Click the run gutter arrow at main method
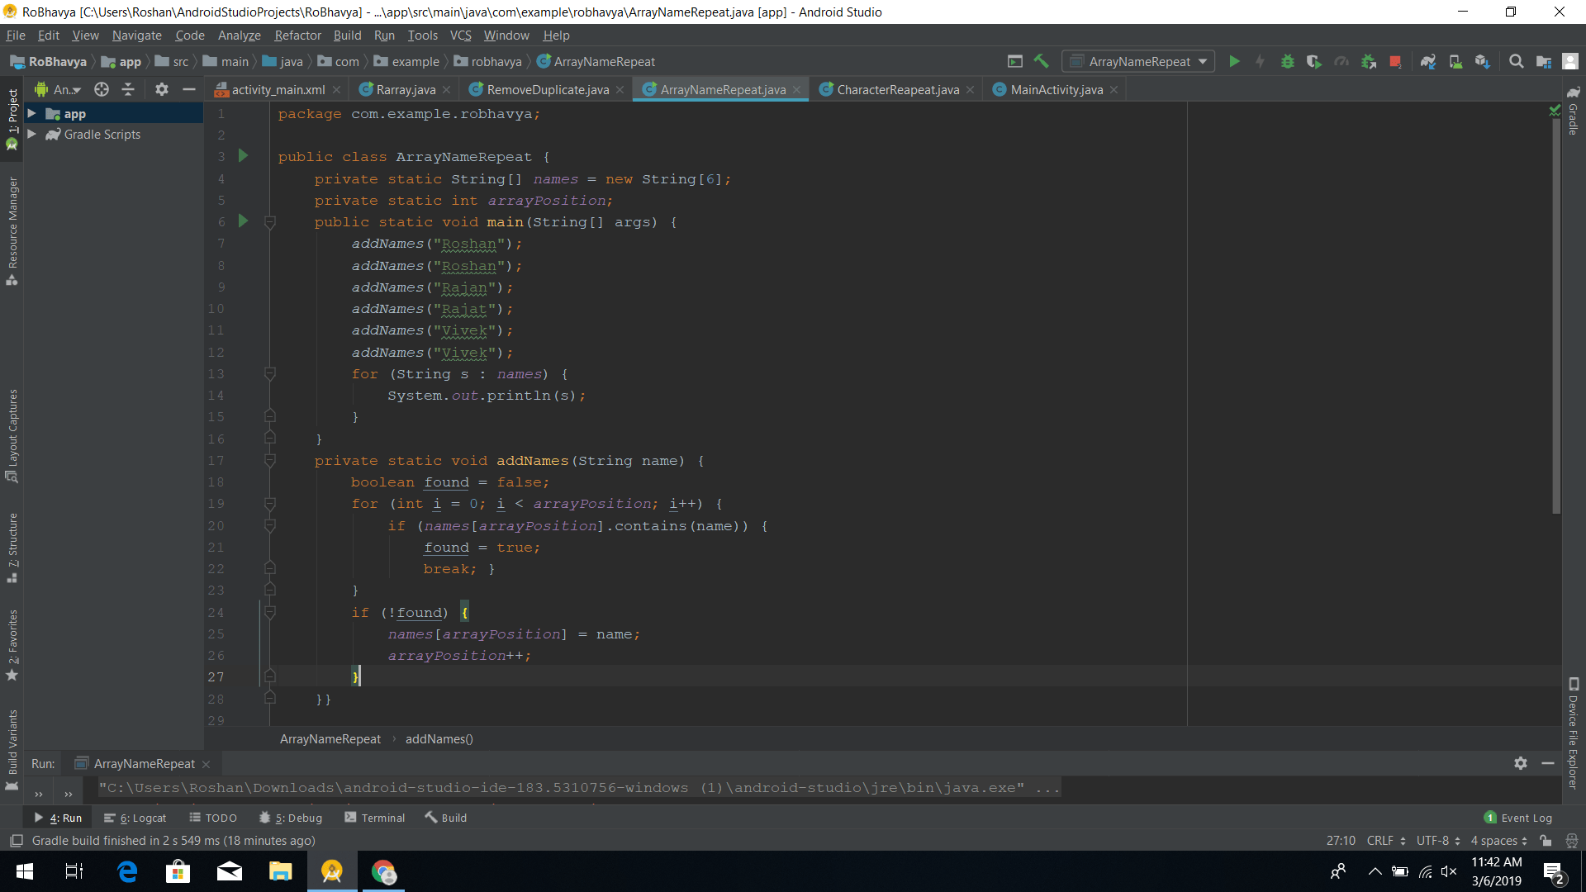 tap(243, 221)
